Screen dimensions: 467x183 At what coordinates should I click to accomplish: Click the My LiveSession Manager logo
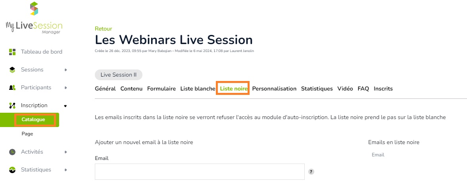click(x=34, y=17)
